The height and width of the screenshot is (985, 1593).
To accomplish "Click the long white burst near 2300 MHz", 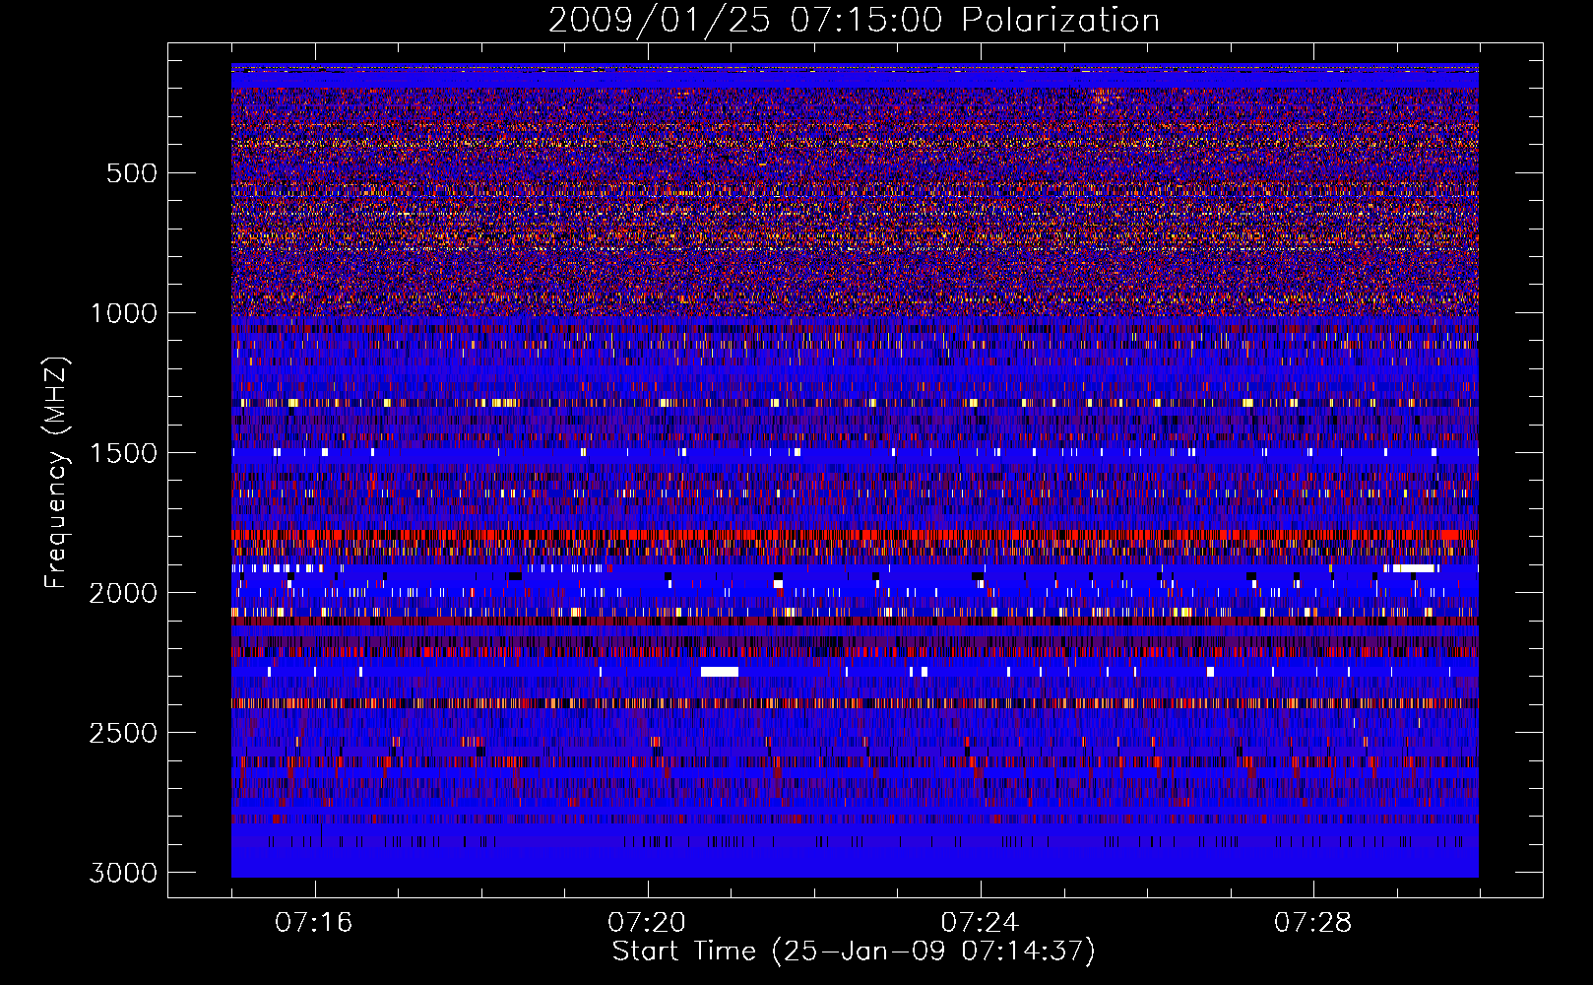I will pos(720,672).
